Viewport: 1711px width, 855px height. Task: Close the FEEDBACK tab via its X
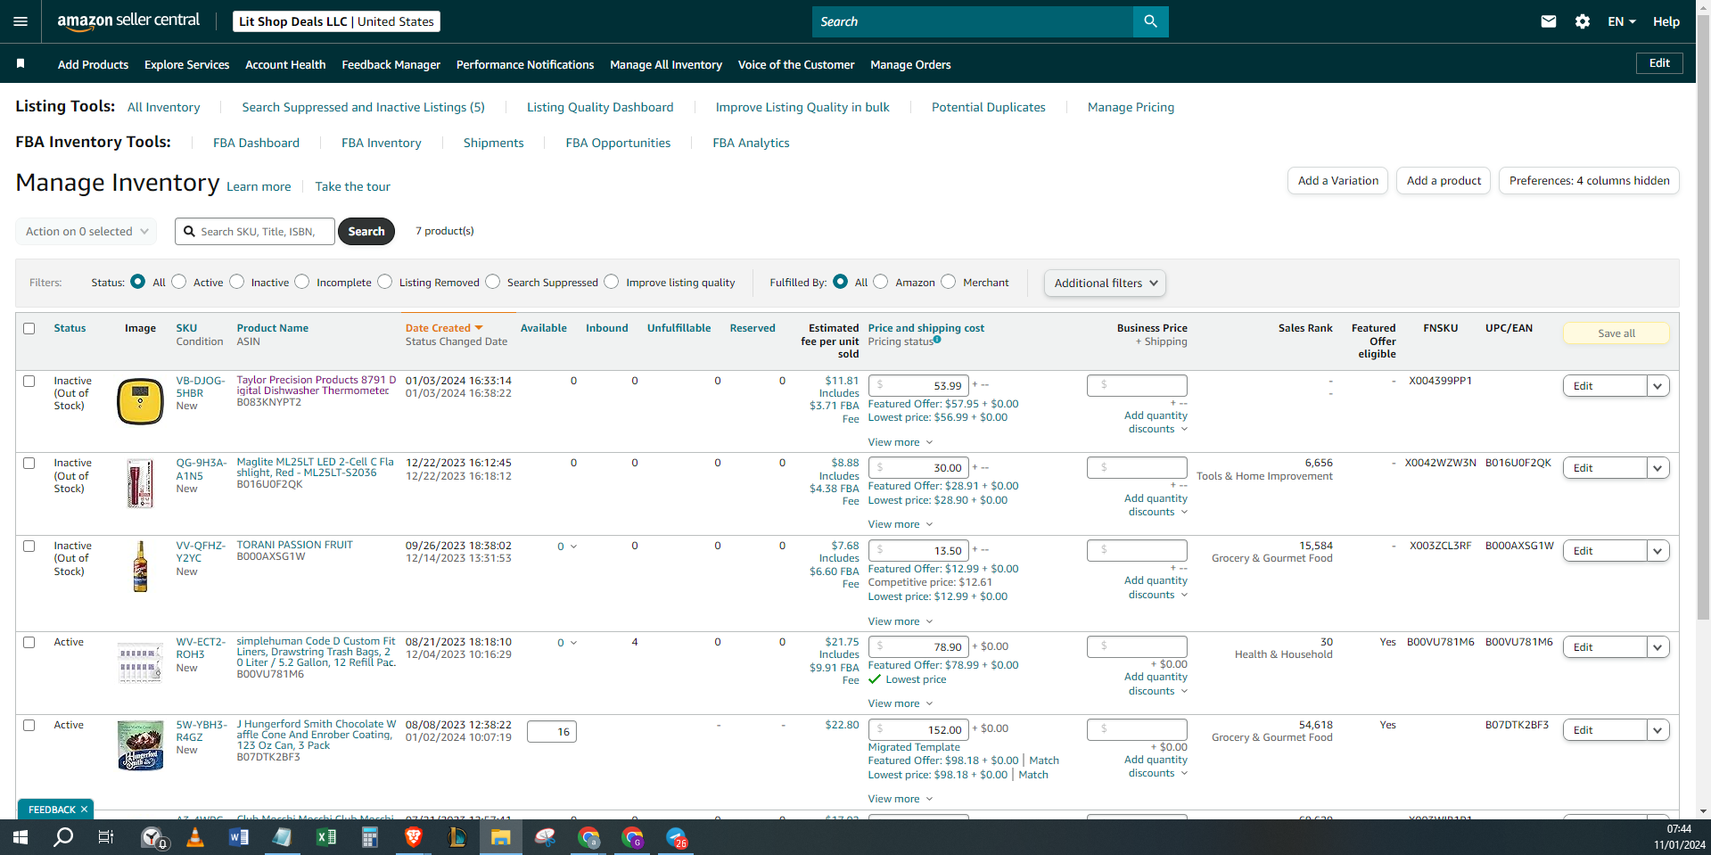click(84, 810)
